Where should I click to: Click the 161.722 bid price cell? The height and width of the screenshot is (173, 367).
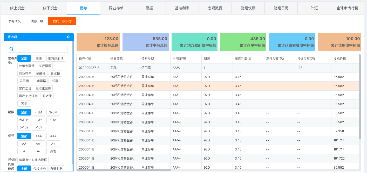coord(345,158)
